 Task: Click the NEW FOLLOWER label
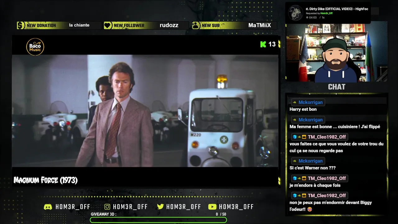(x=129, y=26)
